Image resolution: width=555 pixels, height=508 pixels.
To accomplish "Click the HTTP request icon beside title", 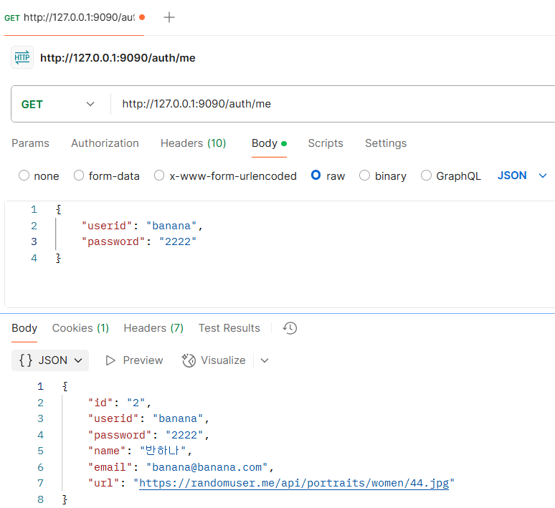I will 22,57.
